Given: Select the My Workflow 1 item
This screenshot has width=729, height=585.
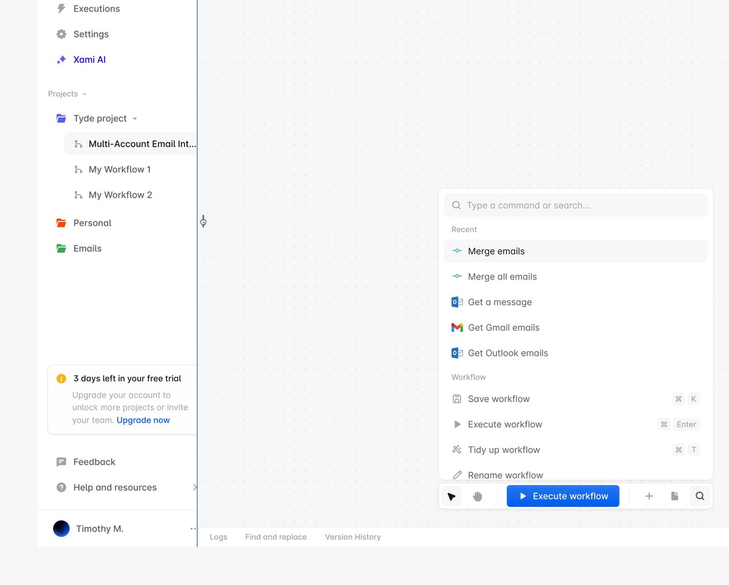Looking at the screenshot, I should tap(120, 169).
